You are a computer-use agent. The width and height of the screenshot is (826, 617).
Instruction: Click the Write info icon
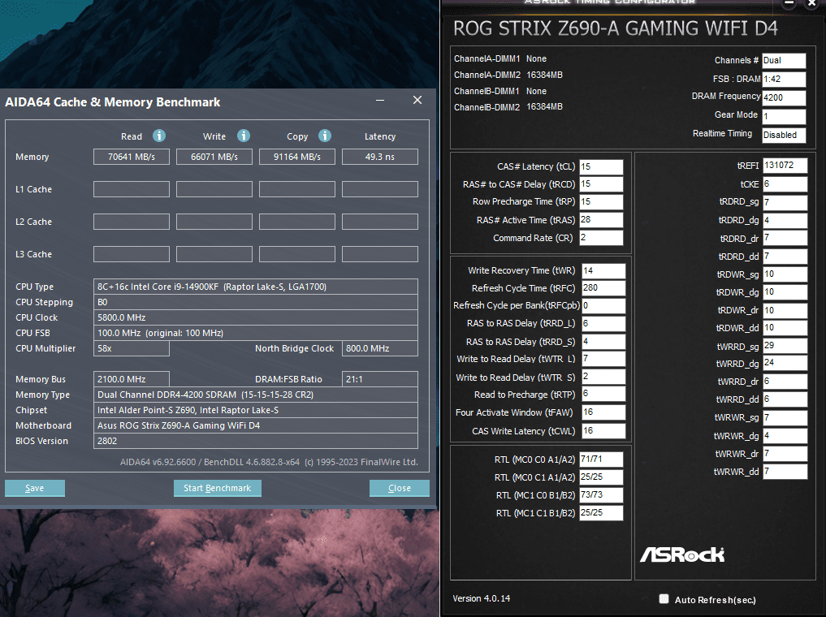[x=244, y=136]
